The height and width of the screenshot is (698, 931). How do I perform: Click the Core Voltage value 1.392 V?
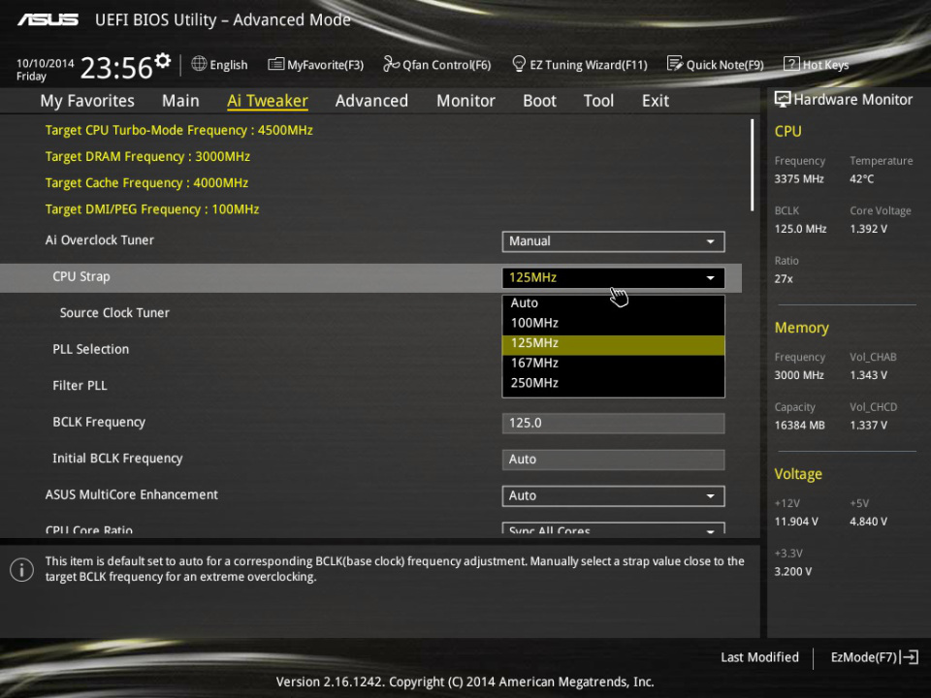point(869,229)
